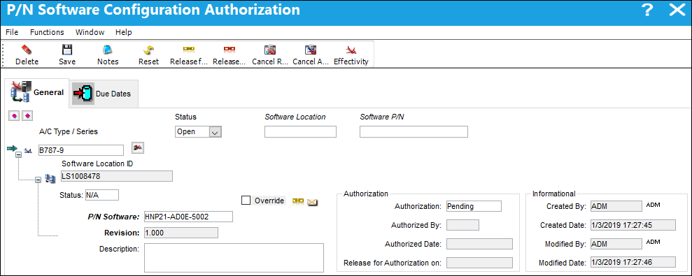This screenshot has height=276, width=692.
Task: Click the 'Software P/N' column label
Action: (381, 117)
